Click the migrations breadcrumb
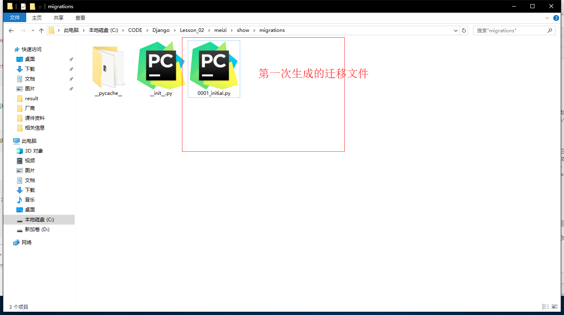564x315 pixels. [x=272, y=30]
